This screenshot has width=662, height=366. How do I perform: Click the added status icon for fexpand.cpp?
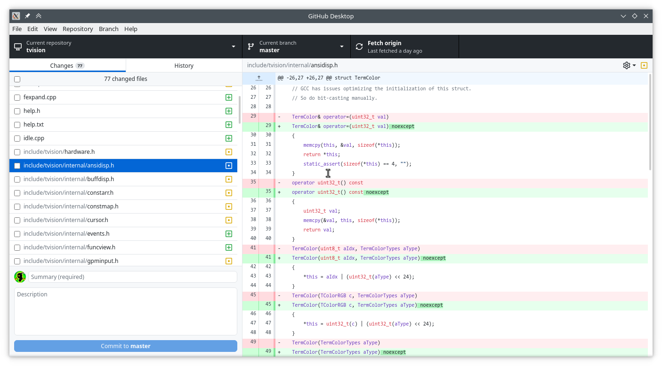click(x=229, y=97)
